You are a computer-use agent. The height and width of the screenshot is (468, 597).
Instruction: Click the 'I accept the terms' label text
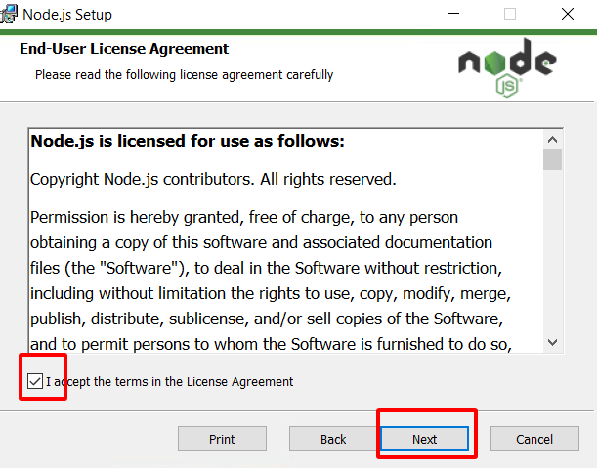tap(169, 381)
